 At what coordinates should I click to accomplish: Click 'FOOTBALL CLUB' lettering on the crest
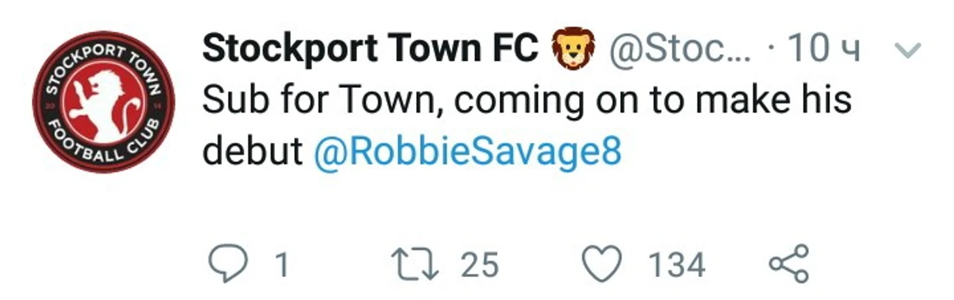(105, 147)
